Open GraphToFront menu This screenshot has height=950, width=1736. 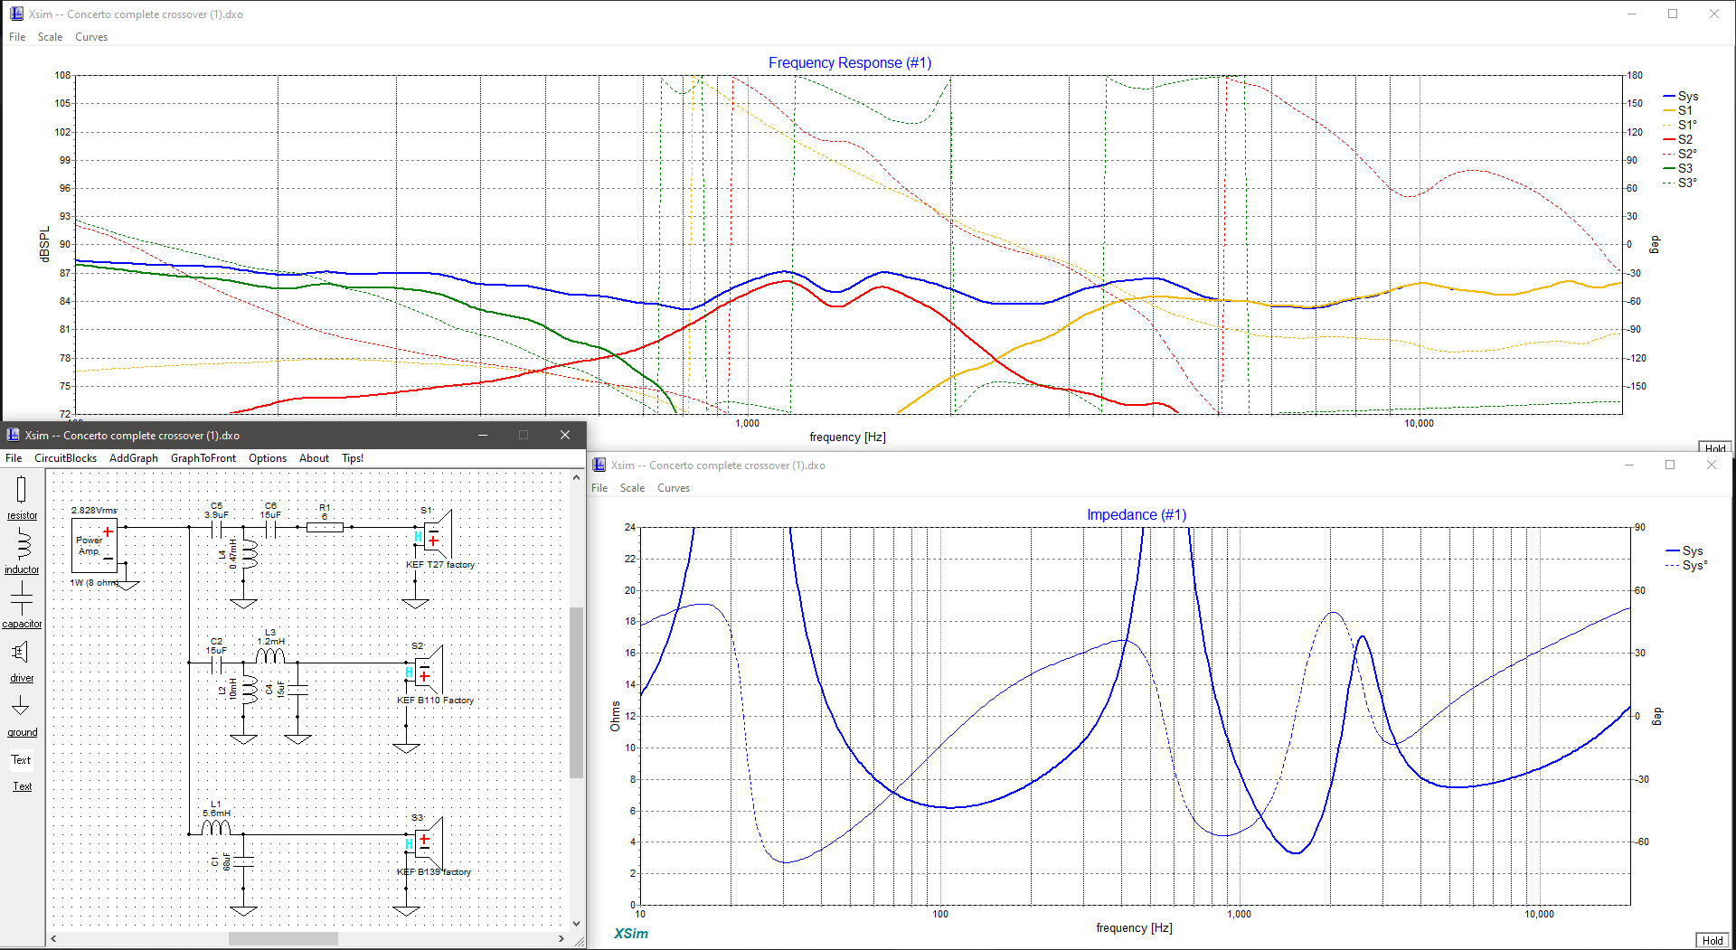[x=203, y=458]
